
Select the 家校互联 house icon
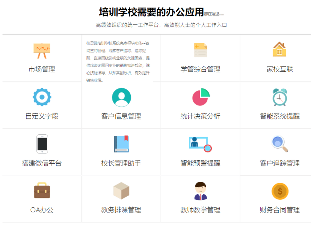[x=279, y=49]
